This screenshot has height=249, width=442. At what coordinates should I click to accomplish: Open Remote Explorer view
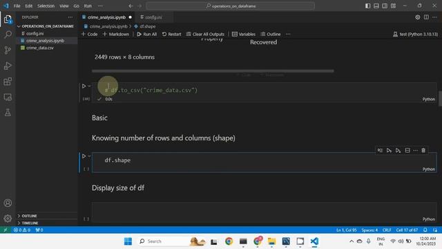tap(8, 97)
